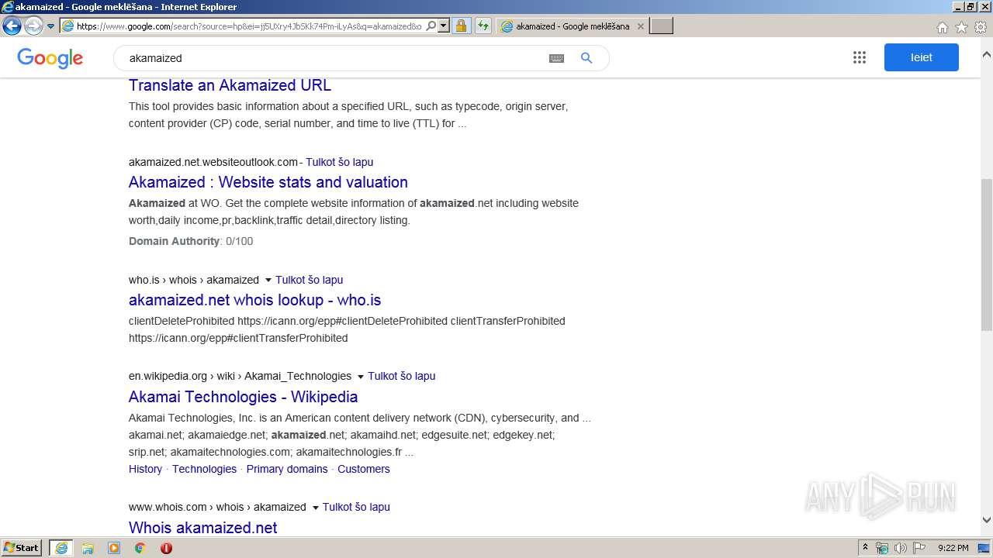Click Internet Explorer taskbar icon
This screenshot has height=558, width=993.
61,548
